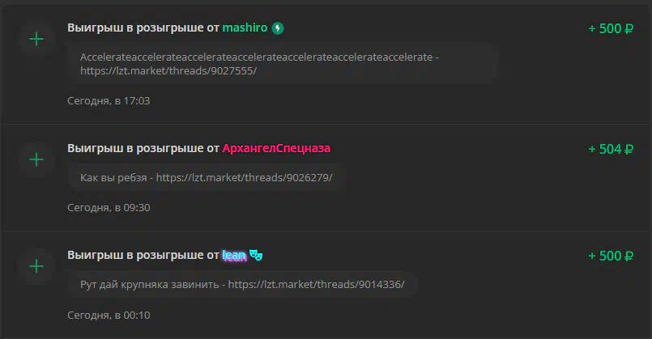Click the 'Сегодня, в 00:10' timestamp
The height and width of the screenshot is (339, 652).
109,316
